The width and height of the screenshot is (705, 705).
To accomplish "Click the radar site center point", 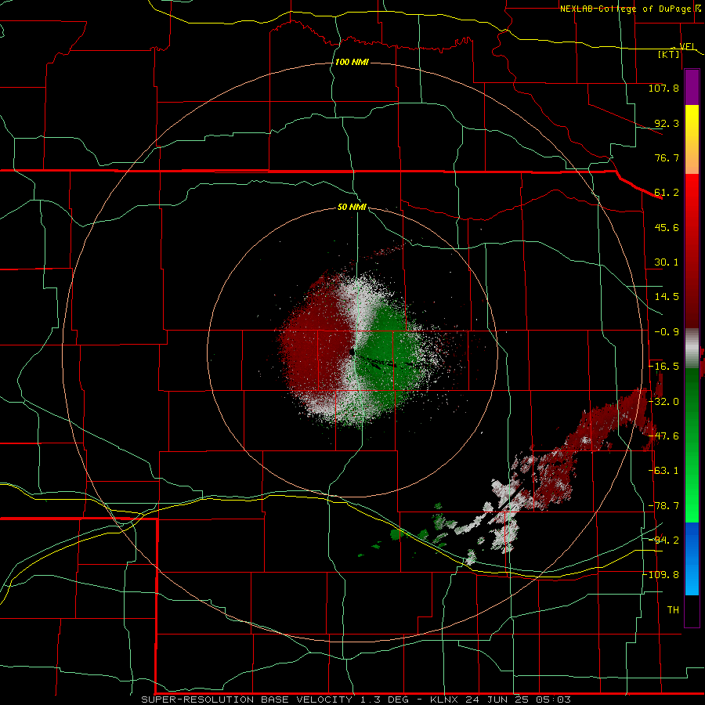I will click(x=351, y=352).
